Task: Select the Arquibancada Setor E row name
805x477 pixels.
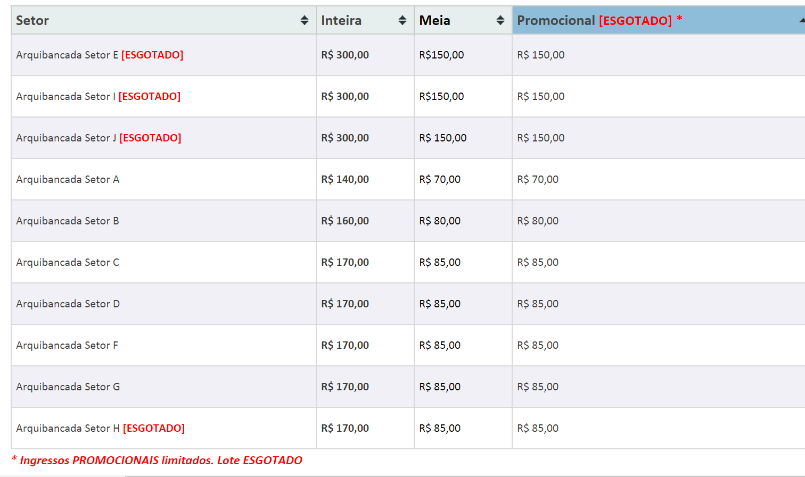Action: coord(67,55)
